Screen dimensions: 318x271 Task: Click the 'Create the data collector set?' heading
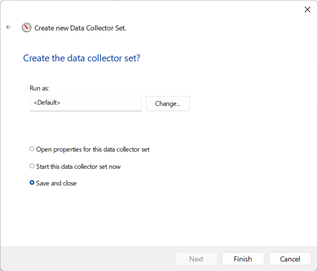click(x=81, y=58)
